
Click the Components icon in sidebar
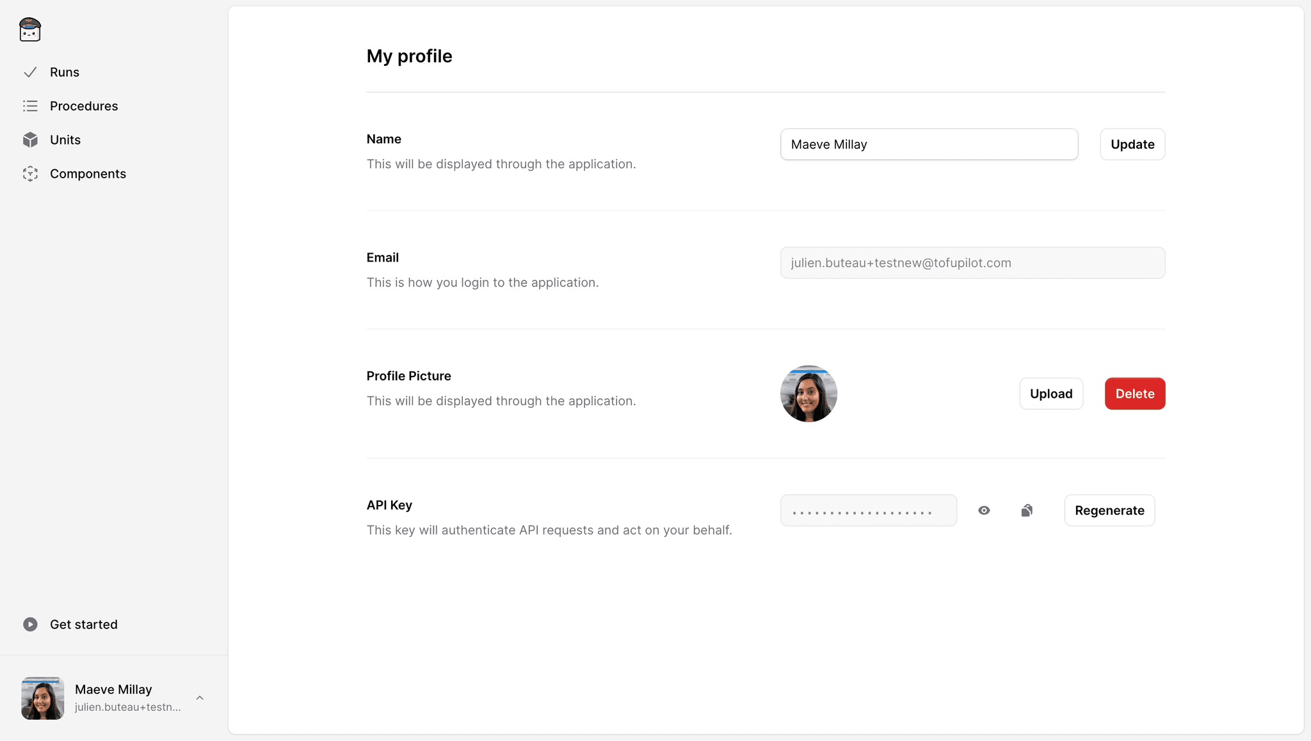click(x=31, y=173)
